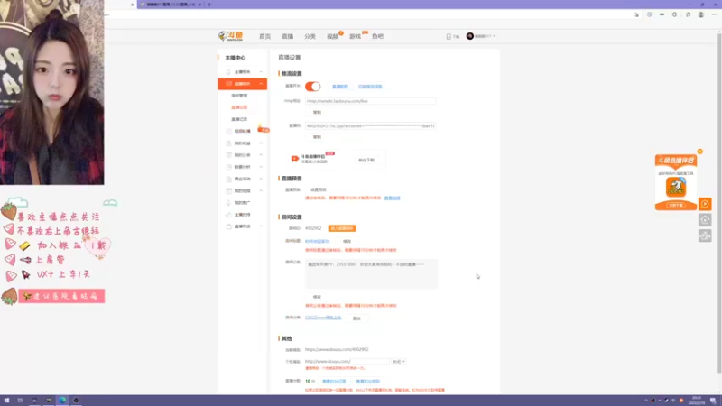Click the rtmp address field
Screen dimensions: 722x406
370,101
